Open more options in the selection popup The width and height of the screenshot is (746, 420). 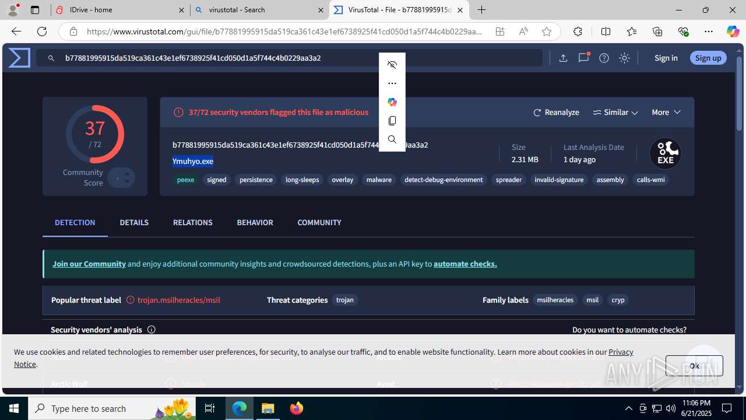392,83
